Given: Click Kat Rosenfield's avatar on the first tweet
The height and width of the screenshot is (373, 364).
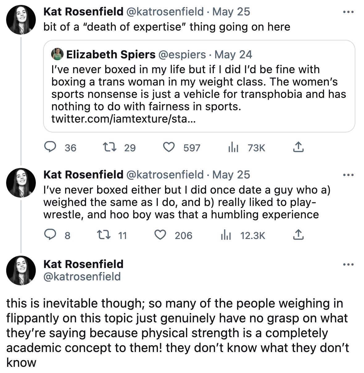Looking at the screenshot, I should [21, 19].
